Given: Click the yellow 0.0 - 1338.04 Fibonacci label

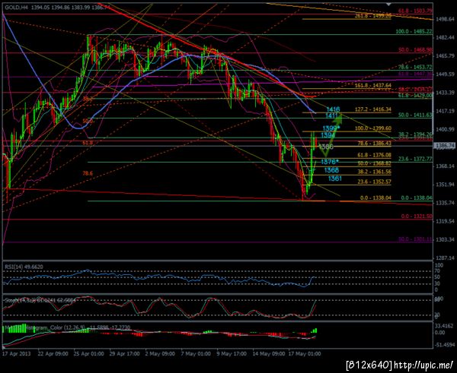Looking at the screenshot, I should pyautogui.click(x=376, y=198).
